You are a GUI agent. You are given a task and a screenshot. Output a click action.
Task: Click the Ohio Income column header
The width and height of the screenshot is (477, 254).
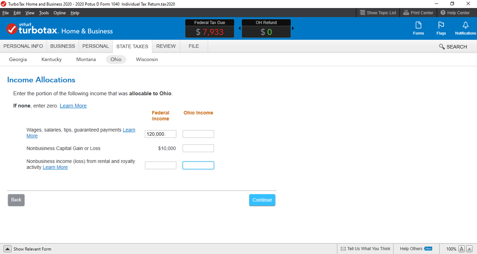pyautogui.click(x=198, y=113)
